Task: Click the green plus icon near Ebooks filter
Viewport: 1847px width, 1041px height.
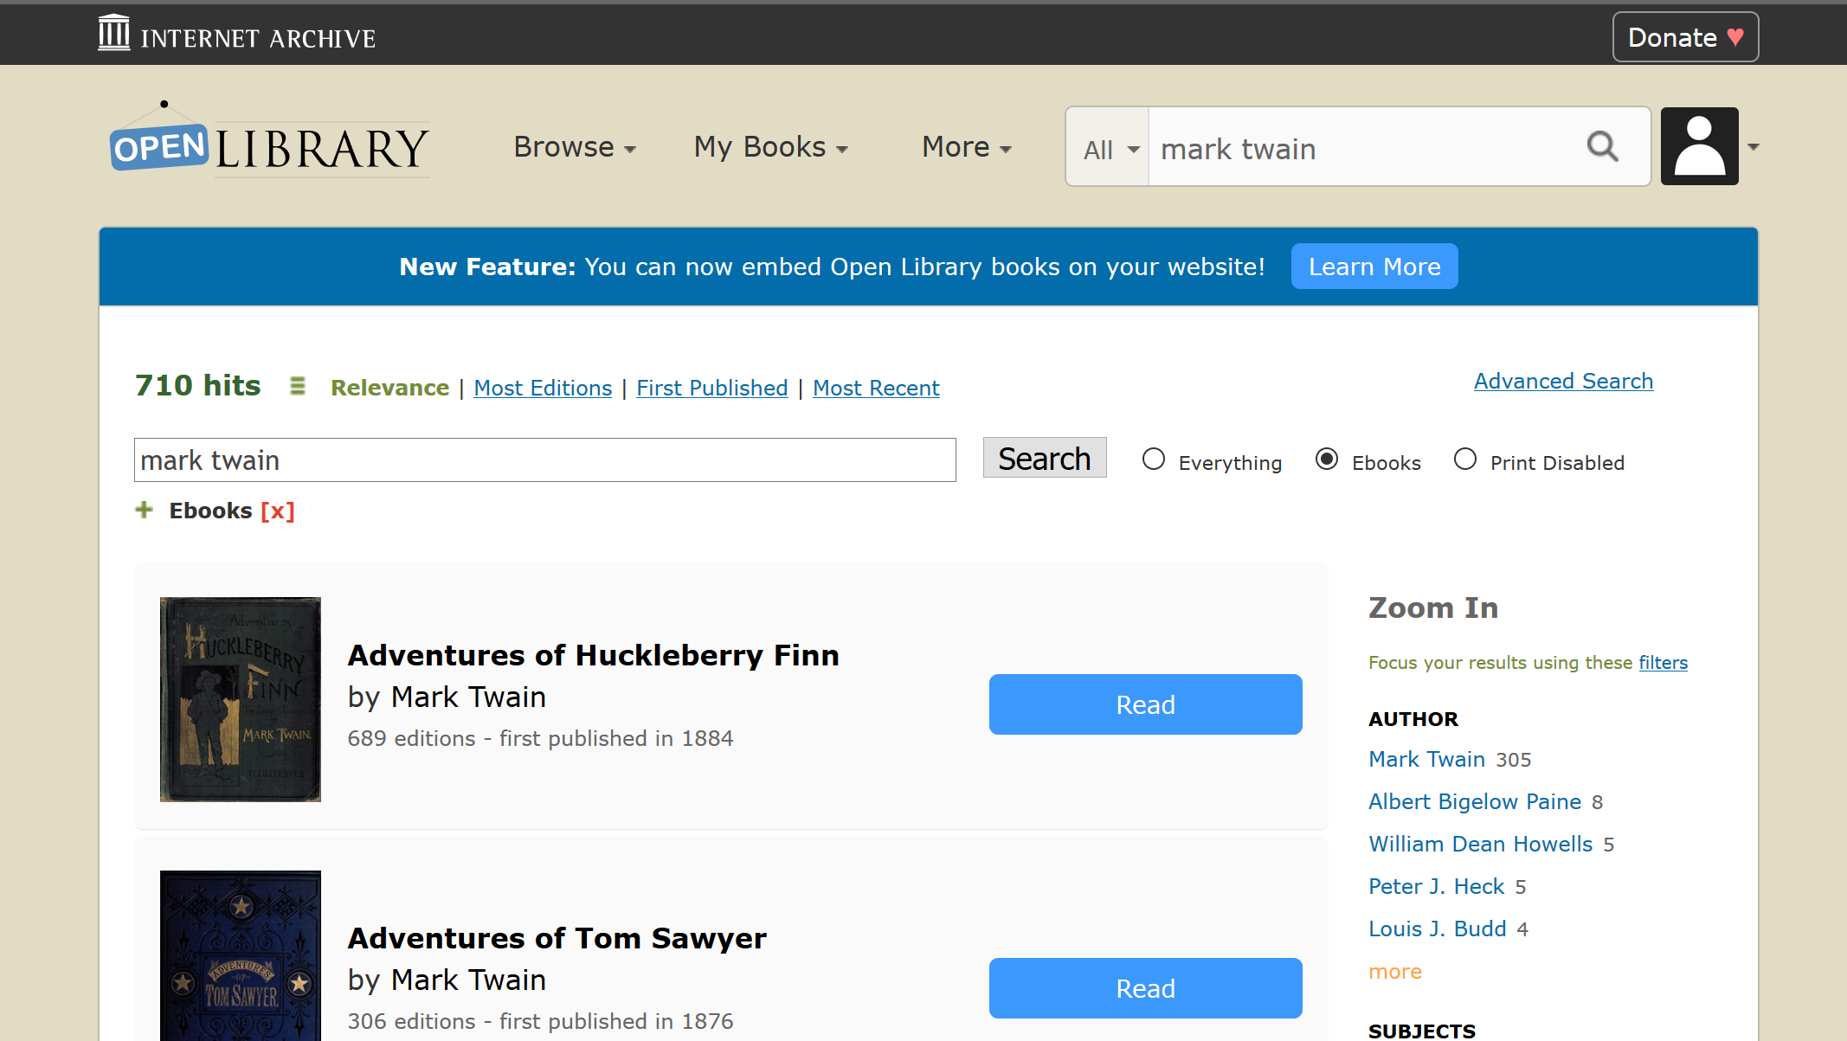Action: [x=144, y=510]
